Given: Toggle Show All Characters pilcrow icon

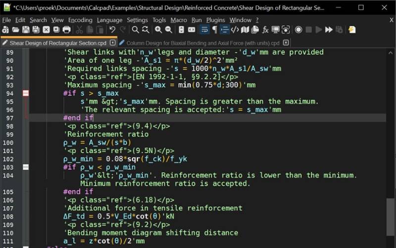Looking at the screenshot, I should [214, 30].
